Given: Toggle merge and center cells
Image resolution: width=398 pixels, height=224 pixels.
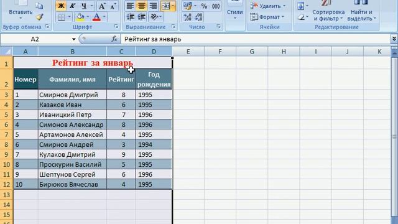Looking at the screenshot, I should pyautogui.click(x=165, y=6).
